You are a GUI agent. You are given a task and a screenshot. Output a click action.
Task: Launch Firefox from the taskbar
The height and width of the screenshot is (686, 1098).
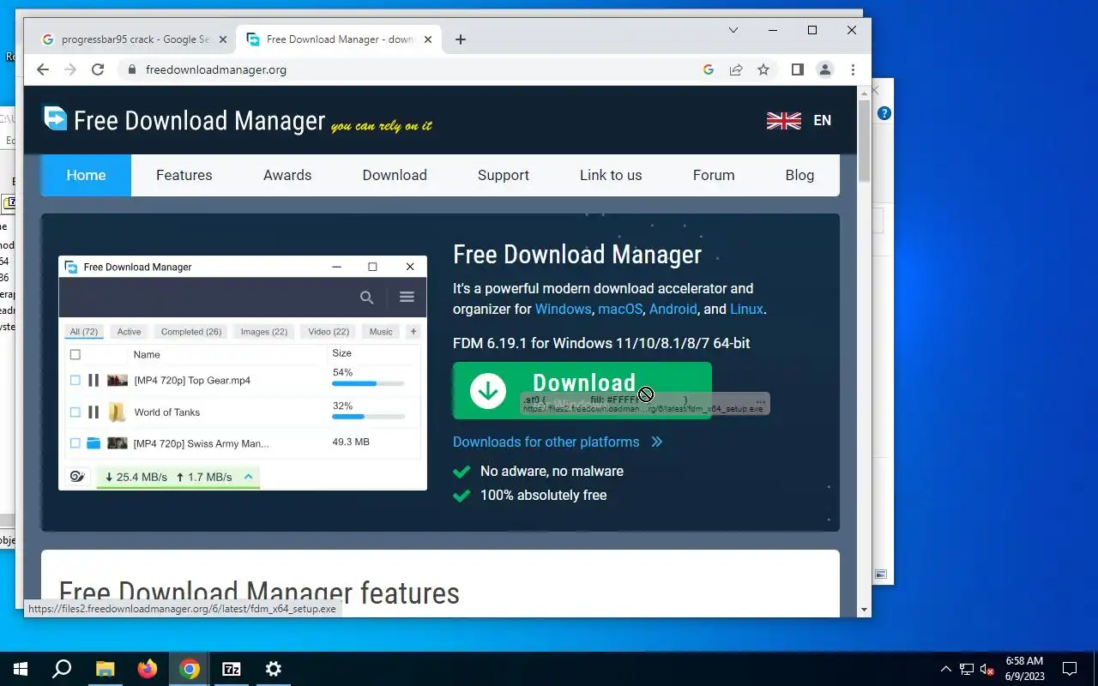[x=148, y=669]
